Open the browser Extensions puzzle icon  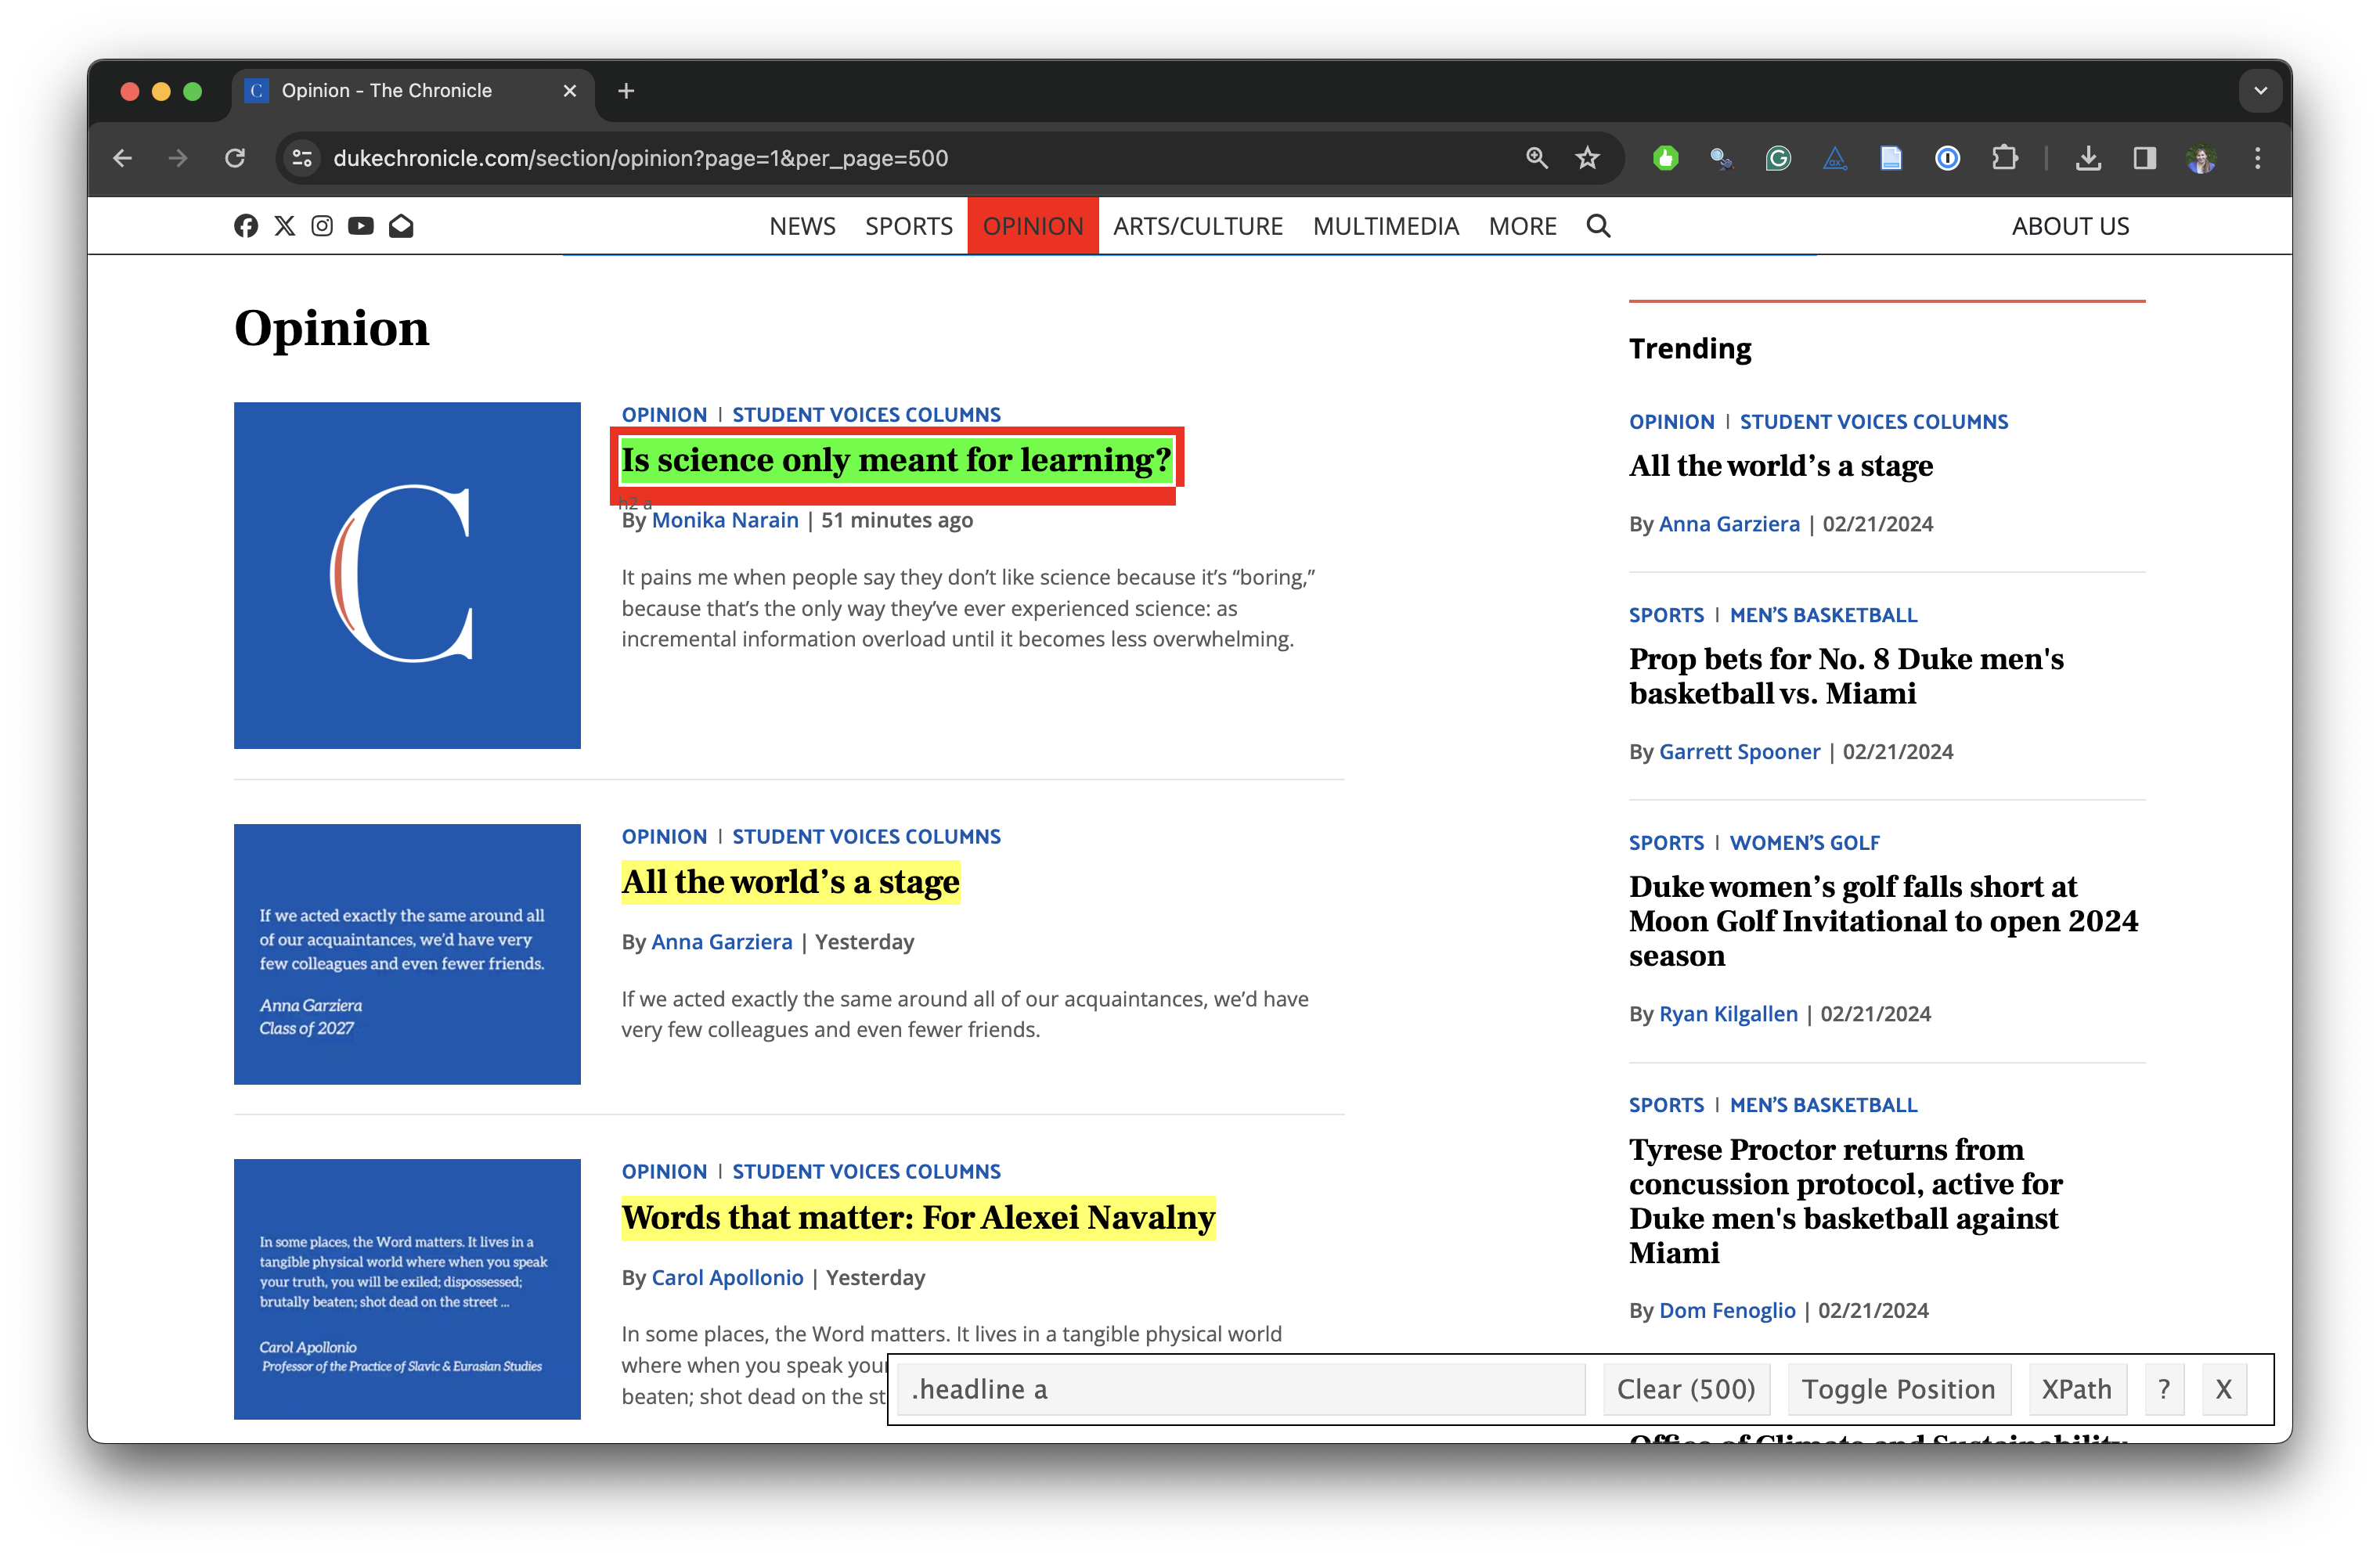click(x=2004, y=158)
